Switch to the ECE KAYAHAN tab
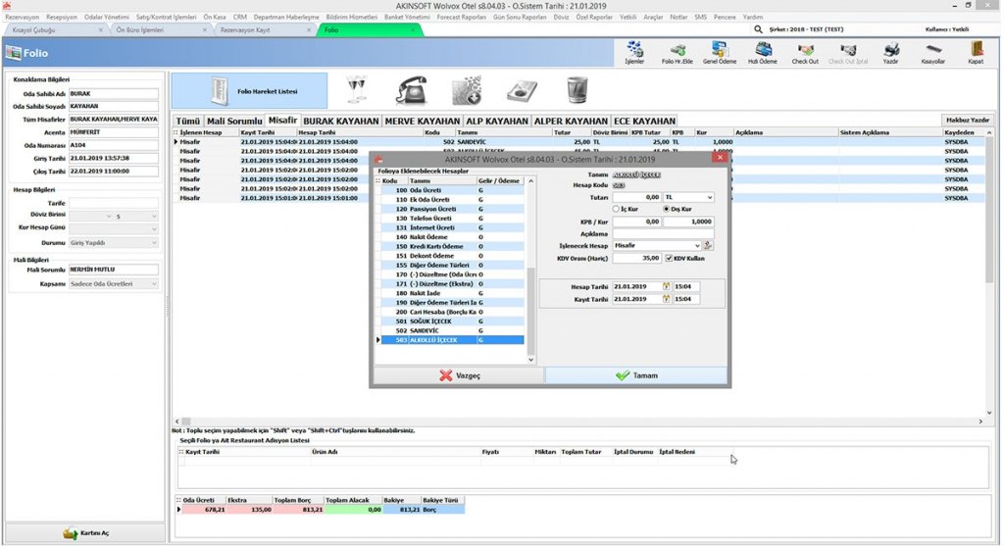 [x=644, y=121]
